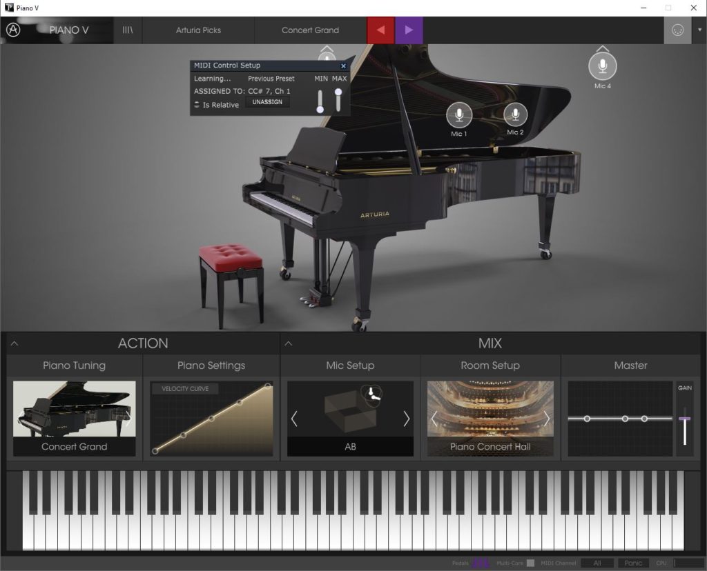Screen dimensions: 707x571
Task: Click the Piano Concert Hall thumbnail
Action: pos(490,419)
